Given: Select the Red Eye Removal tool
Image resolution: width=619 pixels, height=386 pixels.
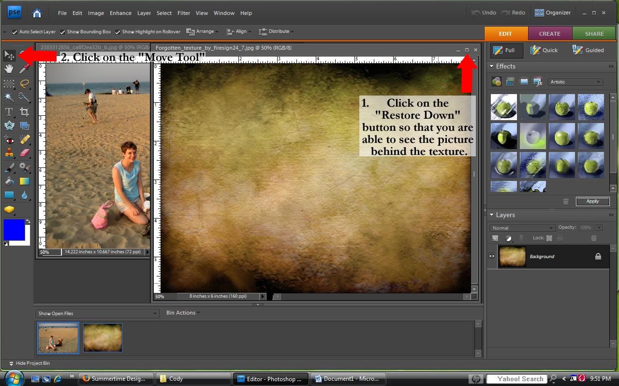Looking at the screenshot, I should (x=9, y=140).
